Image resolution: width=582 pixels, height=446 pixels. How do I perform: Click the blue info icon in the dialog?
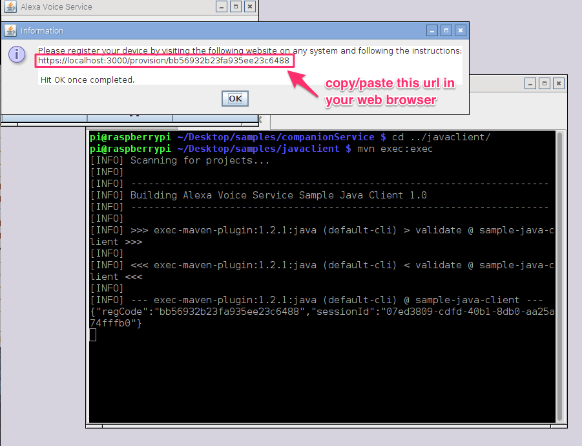(17, 54)
